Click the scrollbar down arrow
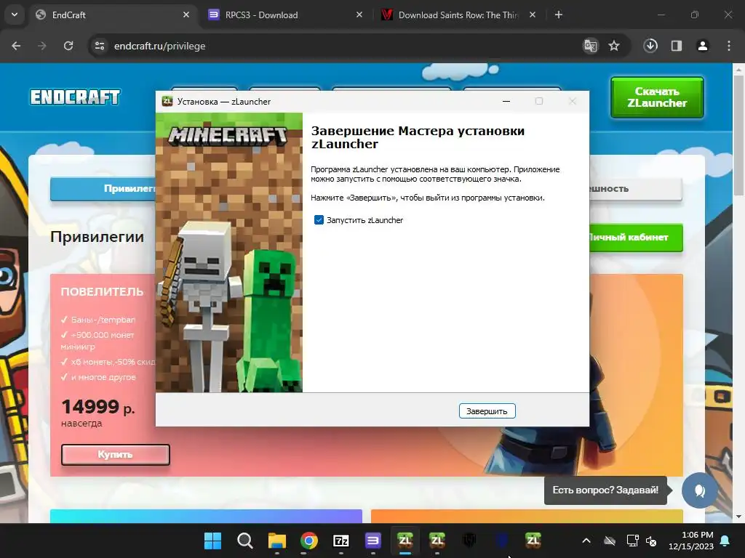Viewport: 745px width, 558px height. [738, 517]
